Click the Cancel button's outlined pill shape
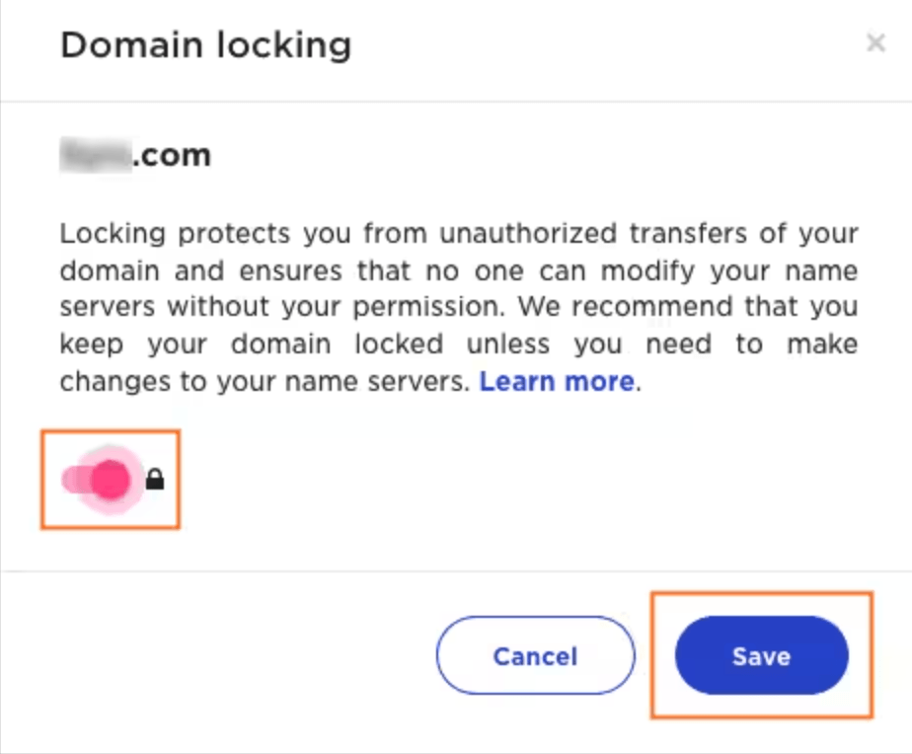Screen dimensions: 912x754 535,655
